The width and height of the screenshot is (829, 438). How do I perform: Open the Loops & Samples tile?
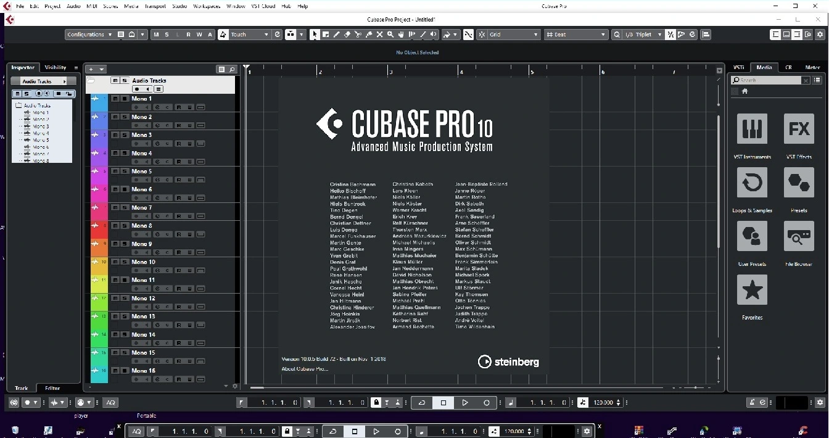pyautogui.click(x=752, y=183)
